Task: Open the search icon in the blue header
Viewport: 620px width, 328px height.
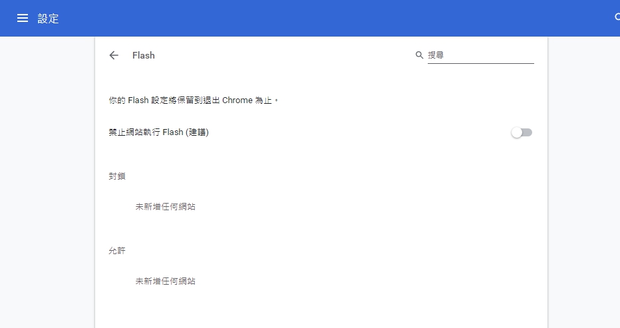Action: click(617, 17)
